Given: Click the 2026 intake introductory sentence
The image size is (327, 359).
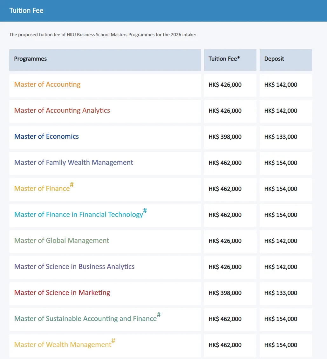Looking at the screenshot, I should 103,35.
